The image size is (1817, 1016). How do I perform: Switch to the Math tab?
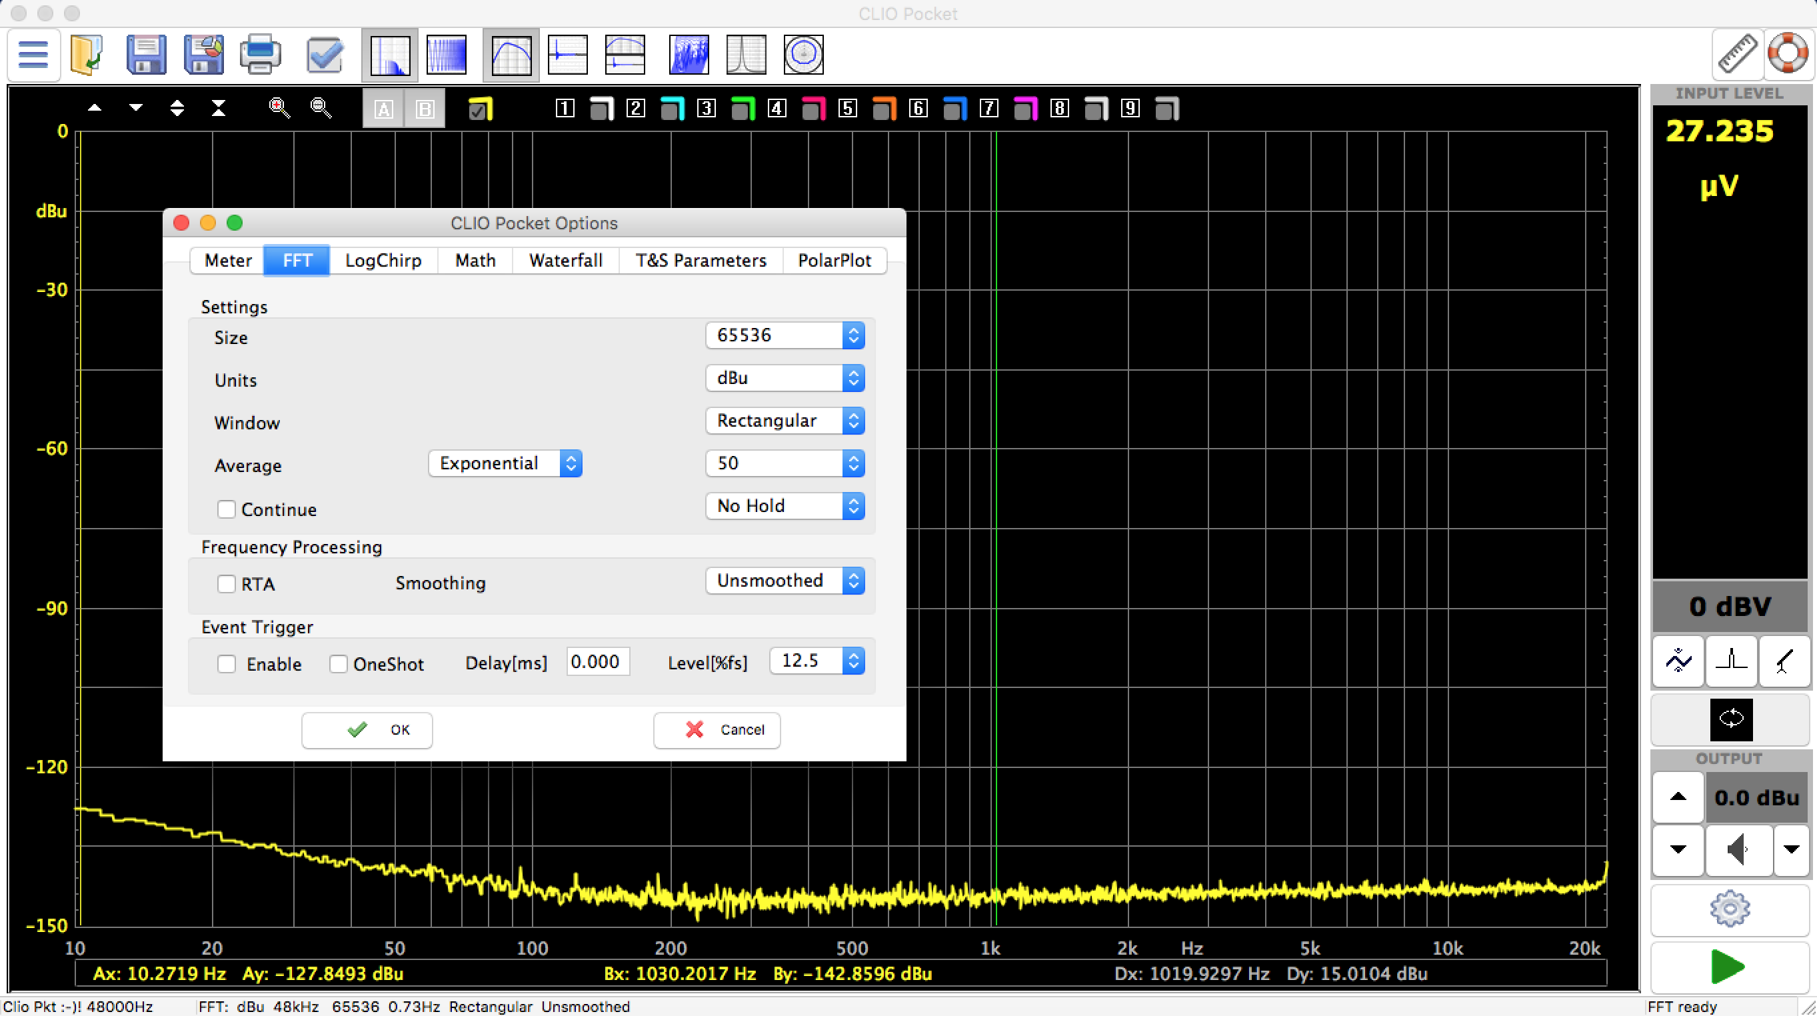(x=475, y=261)
